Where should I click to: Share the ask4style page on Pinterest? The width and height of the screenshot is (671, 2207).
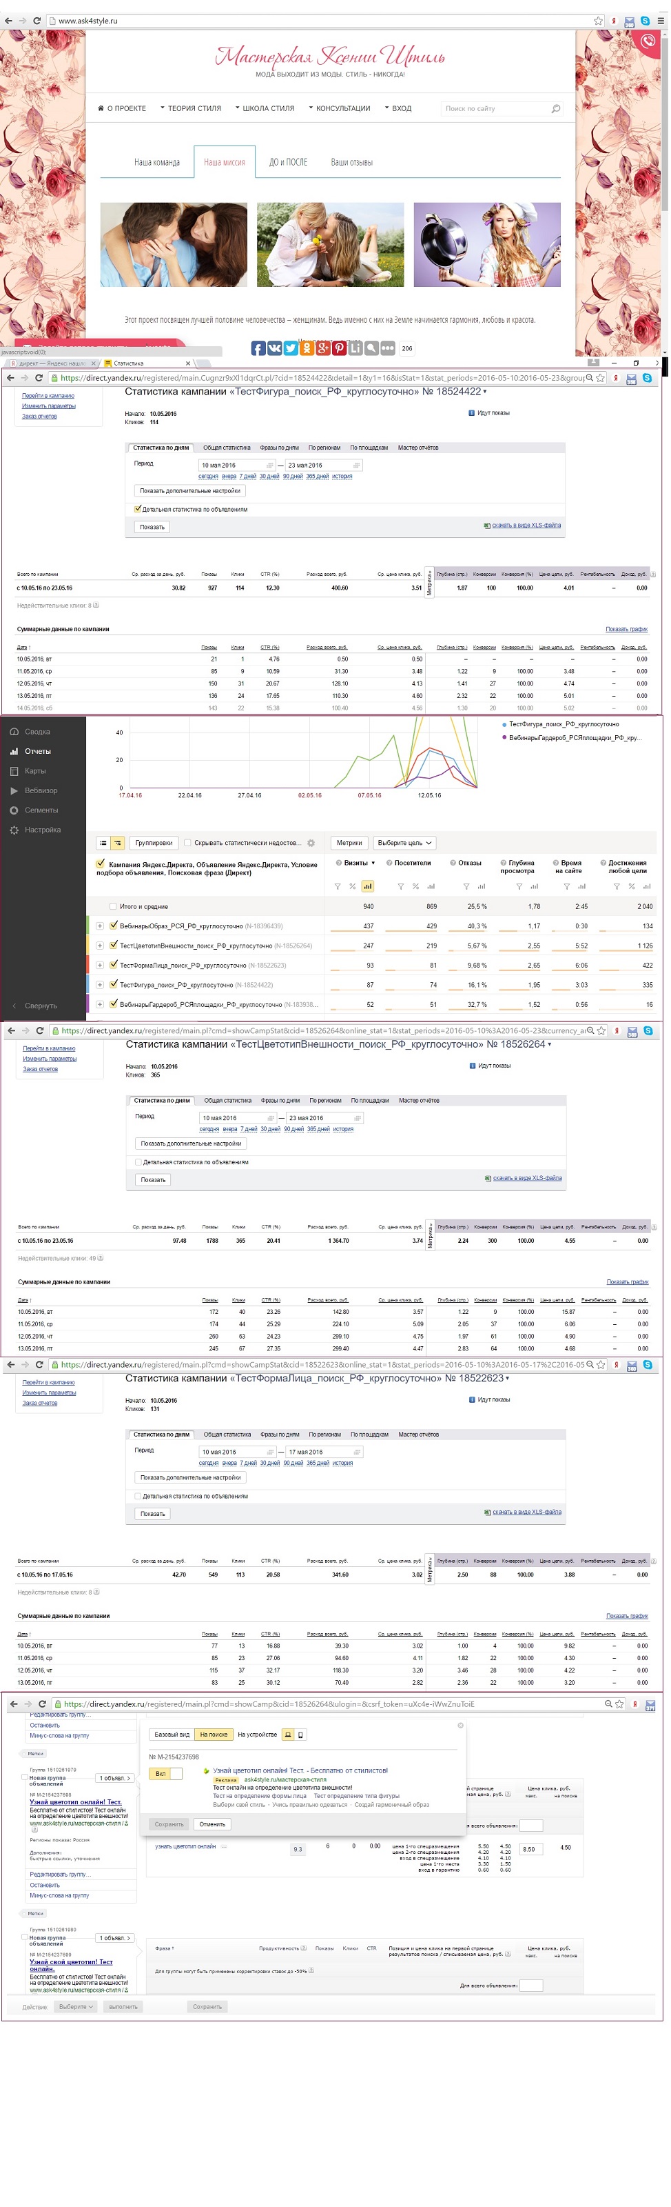339,349
